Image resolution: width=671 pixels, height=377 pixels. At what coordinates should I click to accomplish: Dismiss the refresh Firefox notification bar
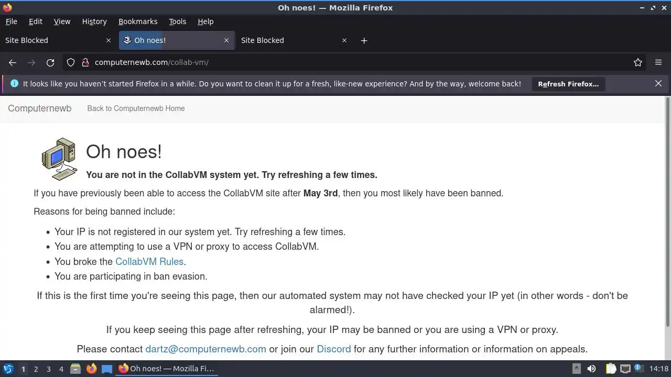658,83
